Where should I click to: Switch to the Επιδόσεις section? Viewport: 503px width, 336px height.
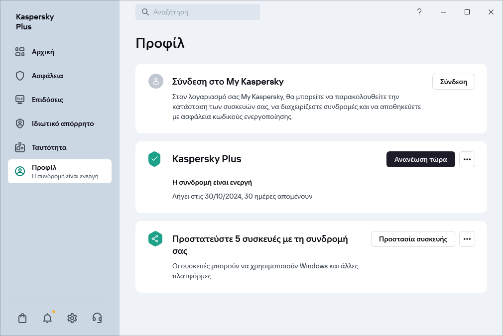[47, 100]
